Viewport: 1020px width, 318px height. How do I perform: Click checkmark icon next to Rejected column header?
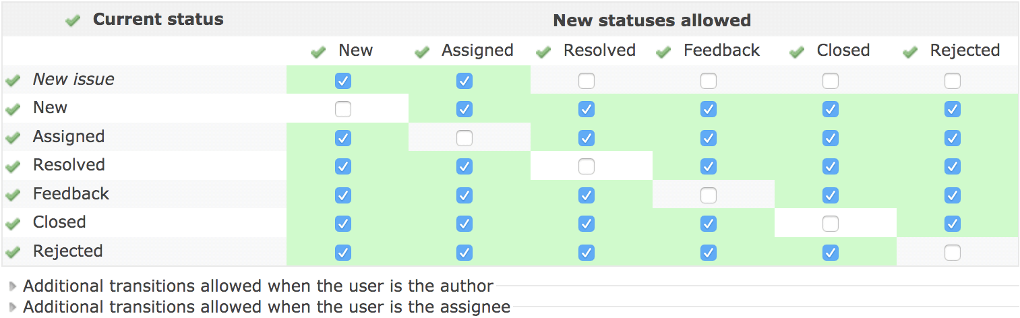pos(910,52)
